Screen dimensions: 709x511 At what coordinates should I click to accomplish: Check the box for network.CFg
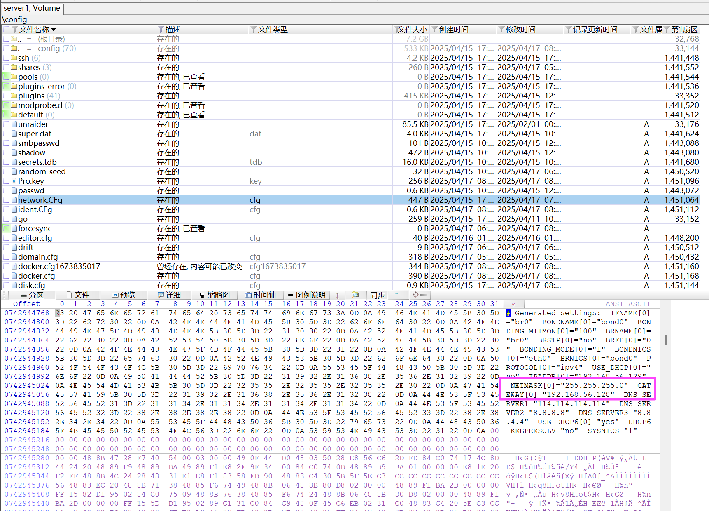pos(6,200)
